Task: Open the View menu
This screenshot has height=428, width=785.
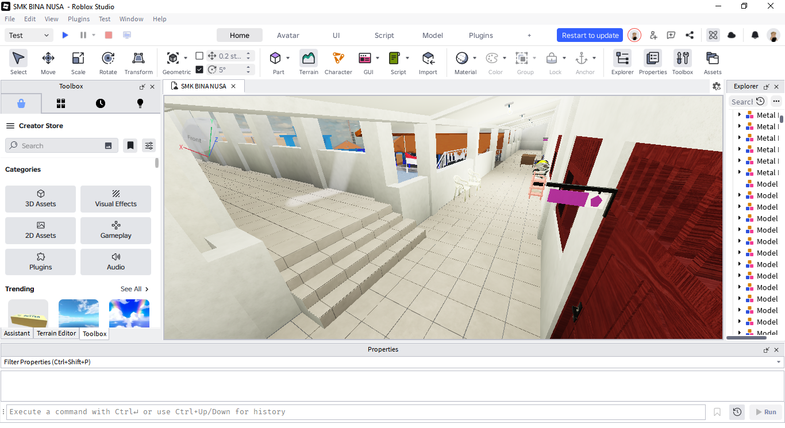Action: click(52, 19)
